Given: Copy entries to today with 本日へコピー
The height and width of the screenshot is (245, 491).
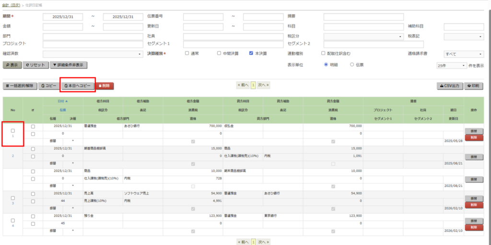Looking at the screenshot, I should pos(77,86).
